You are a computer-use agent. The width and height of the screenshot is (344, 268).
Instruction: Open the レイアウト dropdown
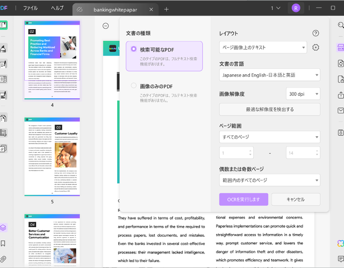(263, 48)
